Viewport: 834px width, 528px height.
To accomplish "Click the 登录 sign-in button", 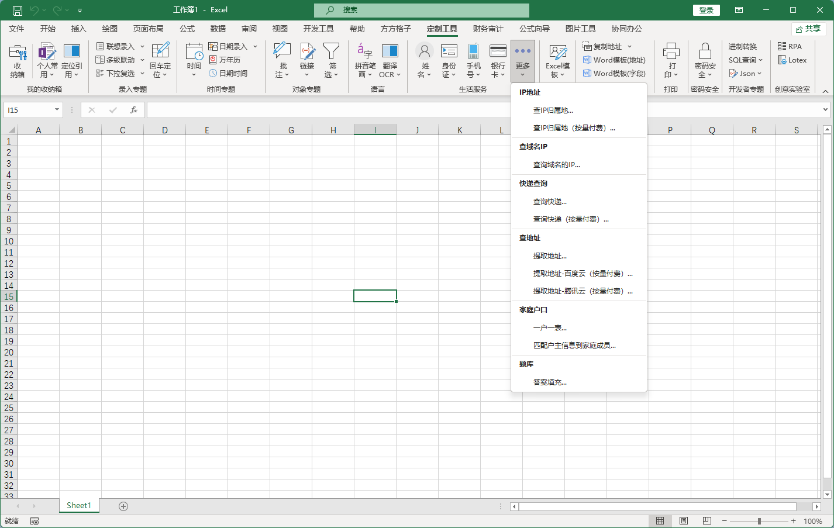I will coord(706,10).
